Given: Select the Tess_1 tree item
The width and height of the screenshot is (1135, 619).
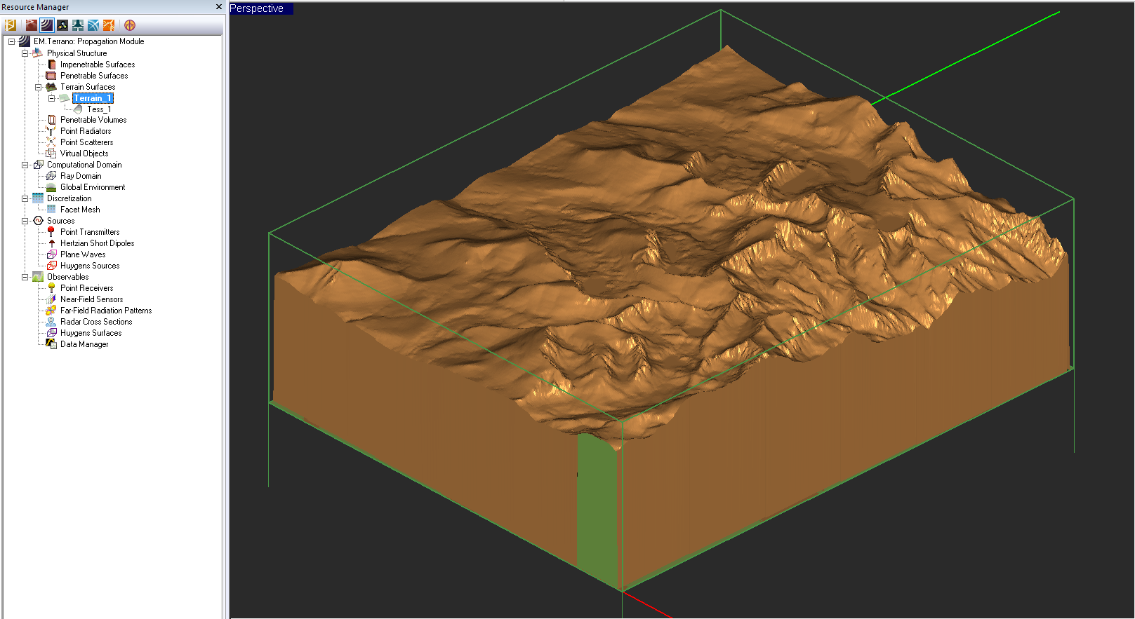Looking at the screenshot, I should click(x=99, y=109).
